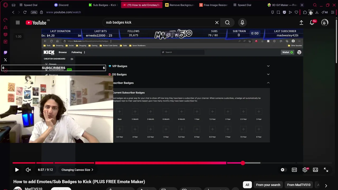338x190 pixels.
Task: Open the pinboard pin icon
Action: [273, 12]
